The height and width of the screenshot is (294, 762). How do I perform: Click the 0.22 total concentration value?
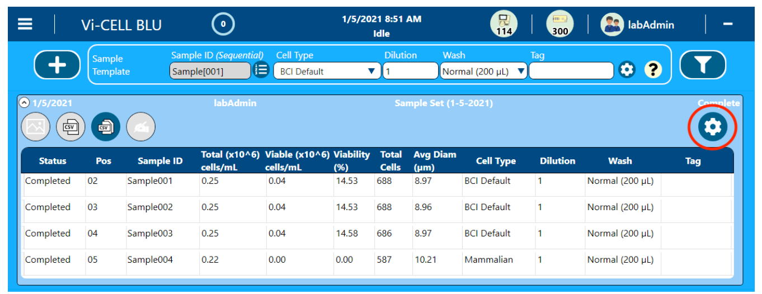pos(210,260)
